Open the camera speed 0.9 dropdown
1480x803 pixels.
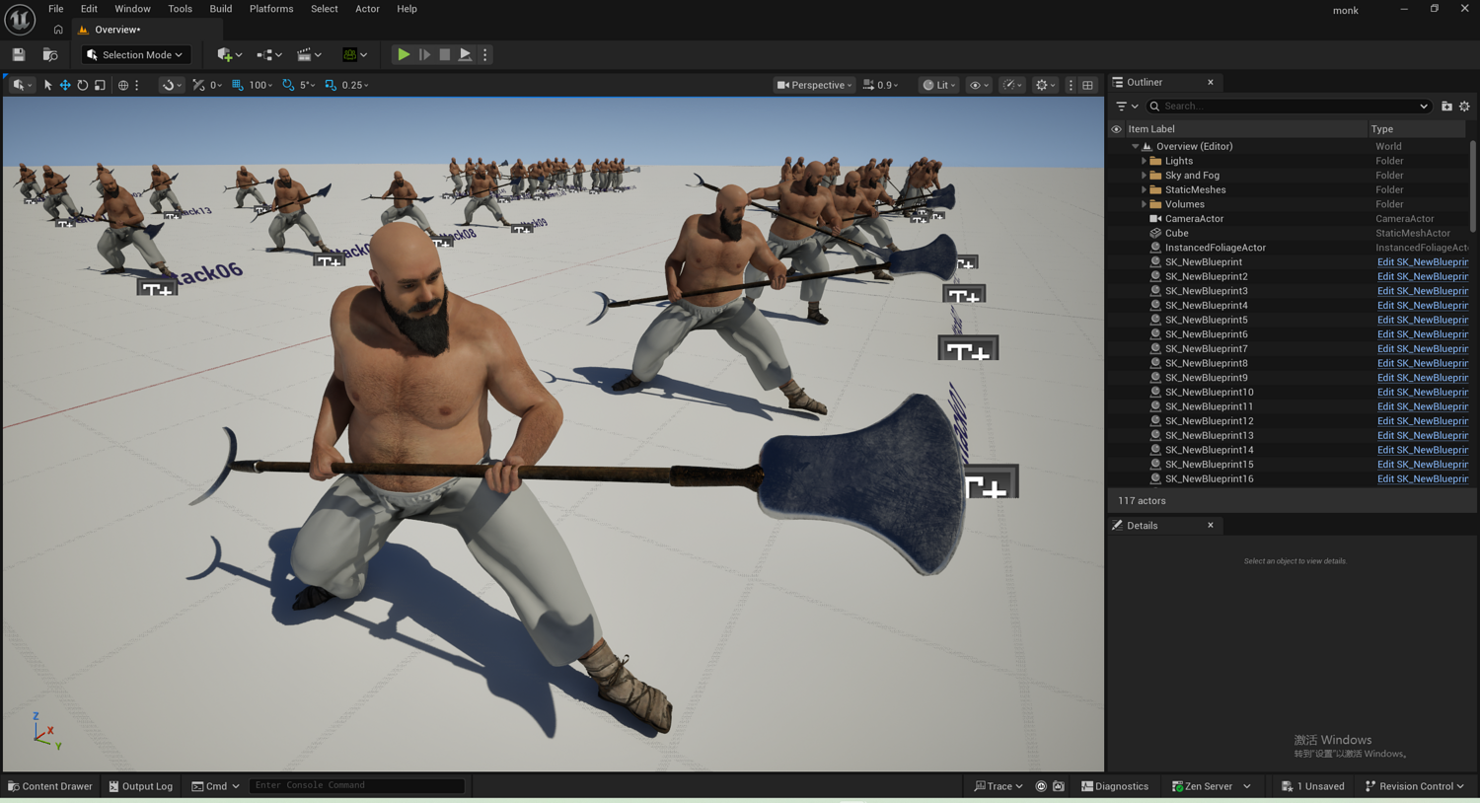880,85
